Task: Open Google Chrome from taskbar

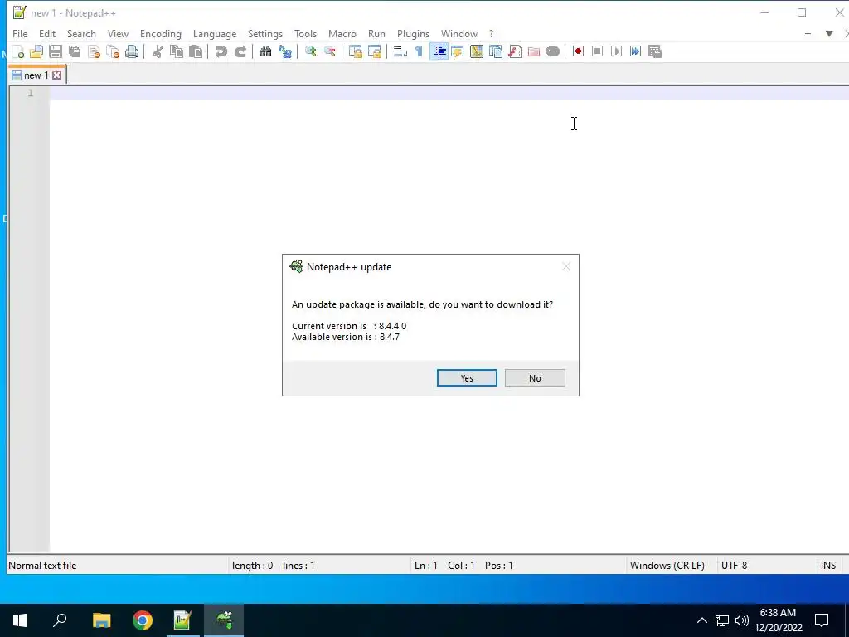Action: (x=143, y=620)
